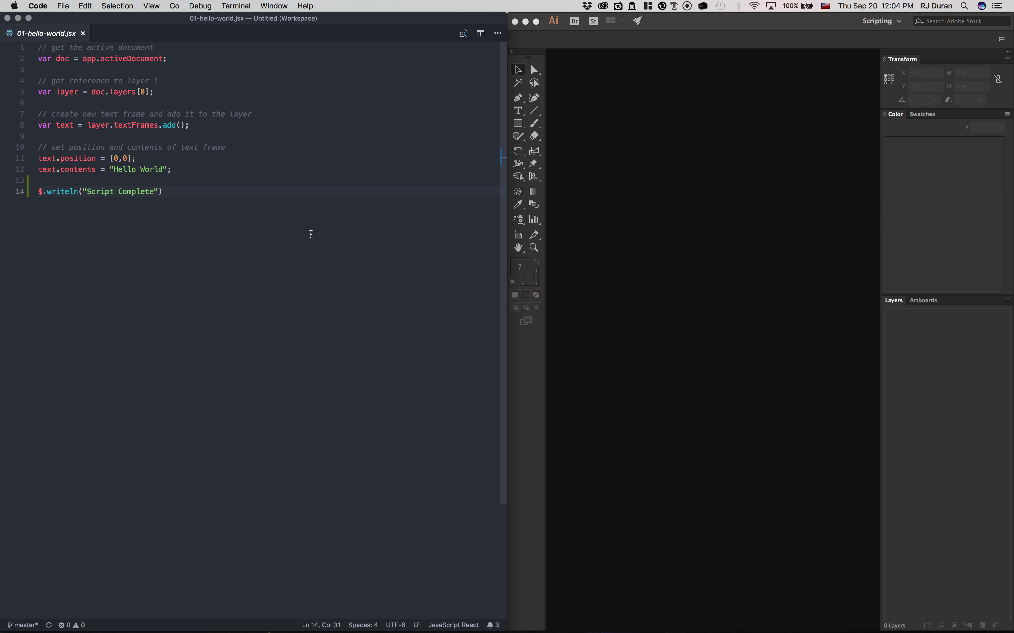Open the Transform panel options menu
The image size is (1014, 633).
coord(1007,59)
